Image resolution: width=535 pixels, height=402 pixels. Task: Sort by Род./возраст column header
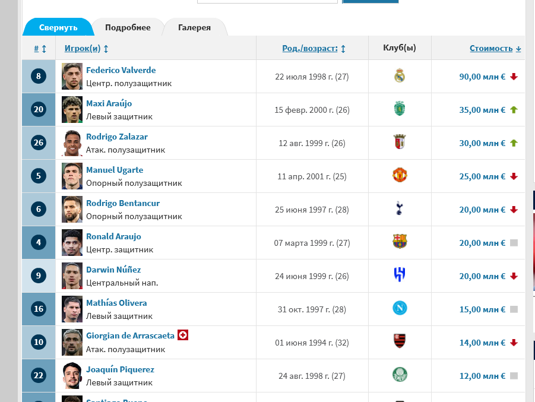point(314,49)
